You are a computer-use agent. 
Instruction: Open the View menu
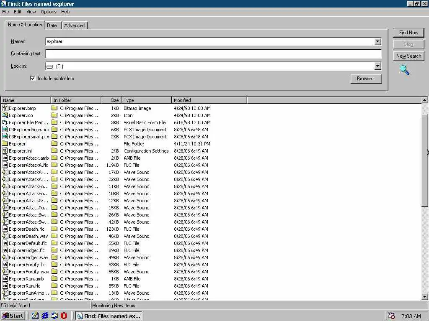pos(31,12)
